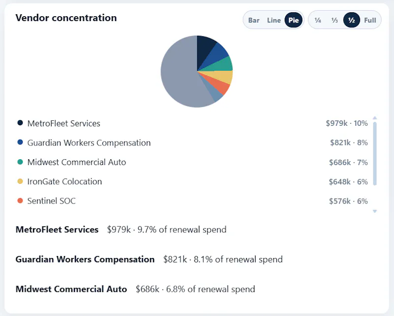Image resolution: width=394 pixels, height=316 pixels.
Task: Click the Guardian Workers Compensation blue dot
Action: [x=20, y=142]
